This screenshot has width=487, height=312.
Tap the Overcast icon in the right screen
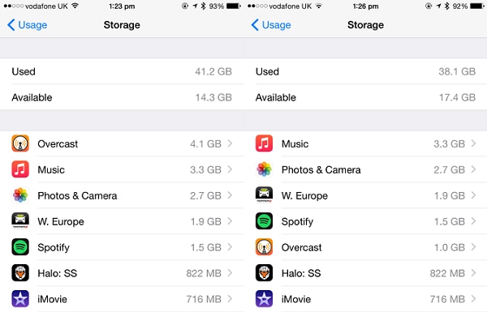click(265, 247)
